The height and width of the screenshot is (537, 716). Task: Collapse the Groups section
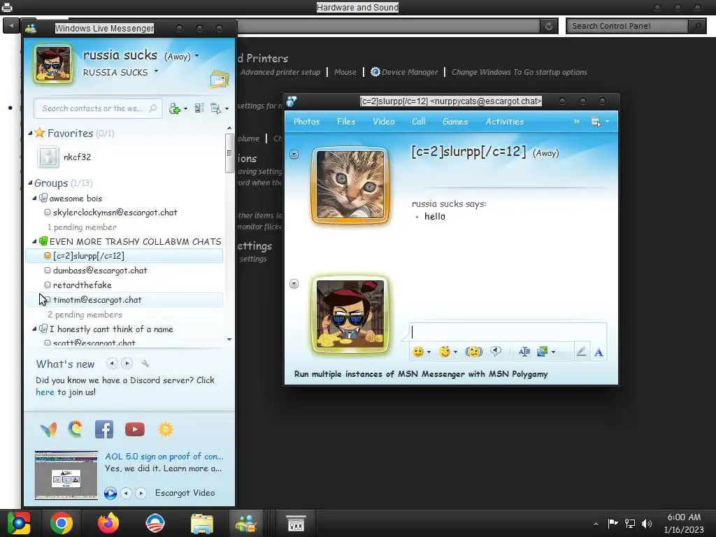click(x=30, y=182)
